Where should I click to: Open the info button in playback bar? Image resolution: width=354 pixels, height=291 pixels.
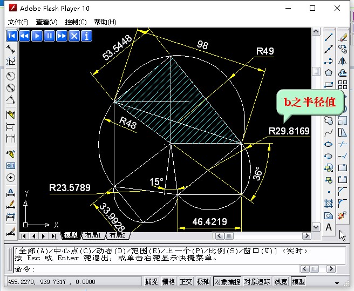[x=86, y=36]
